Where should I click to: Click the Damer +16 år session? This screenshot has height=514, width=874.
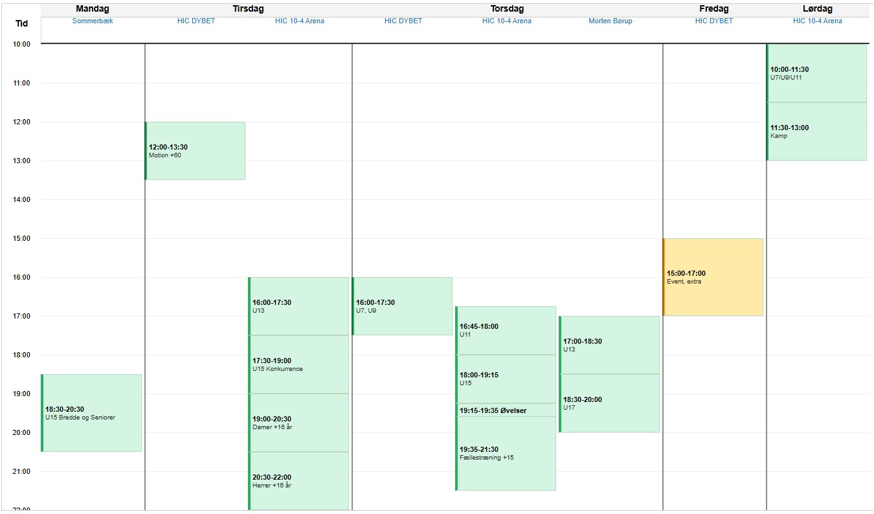298,423
